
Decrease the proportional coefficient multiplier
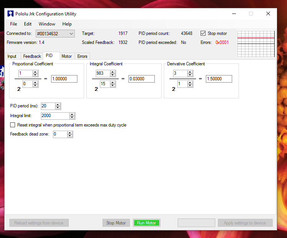[x=35, y=75]
